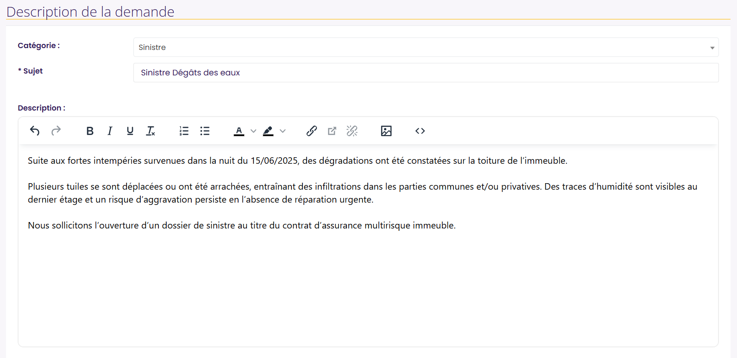Click inside the description text area
The image size is (737, 358).
tap(368, 245)
